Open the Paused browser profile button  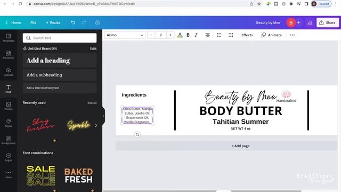(x=321, y=4)
